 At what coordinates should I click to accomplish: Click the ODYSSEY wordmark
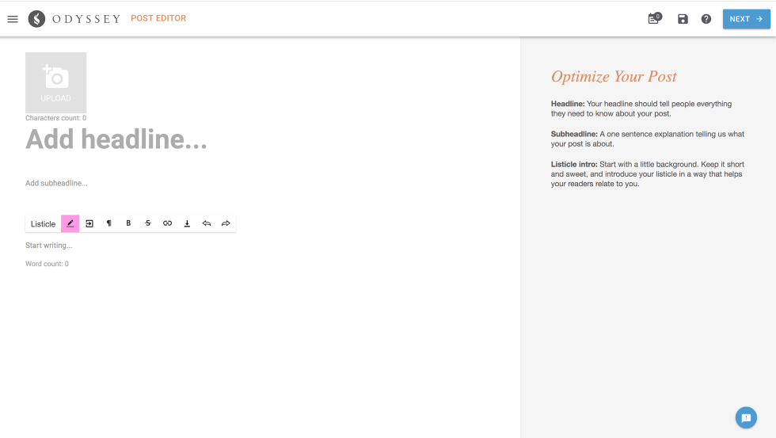tap(86, 19)
